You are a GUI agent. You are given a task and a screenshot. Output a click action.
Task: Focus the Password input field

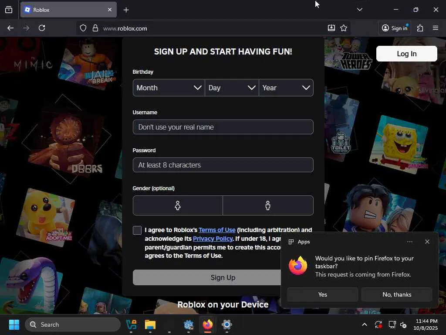pyautogui.click(x=223, y=165)
